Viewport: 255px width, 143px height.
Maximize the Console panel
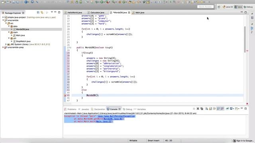[245, 108]
